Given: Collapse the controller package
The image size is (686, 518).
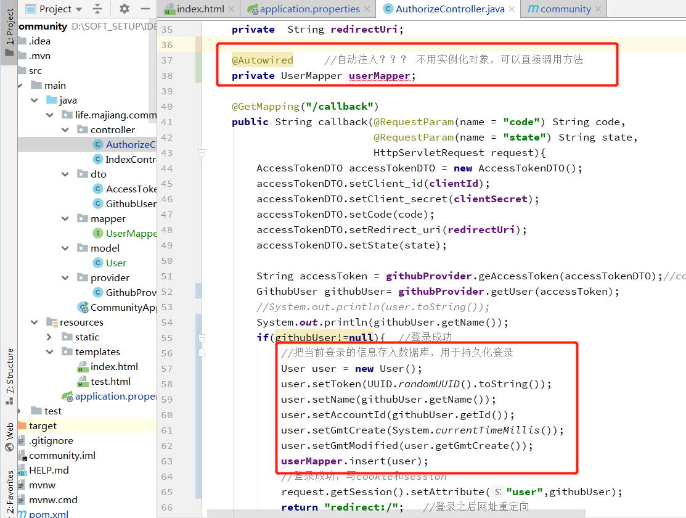Looking at the screenshot, I should pos(65,130).
